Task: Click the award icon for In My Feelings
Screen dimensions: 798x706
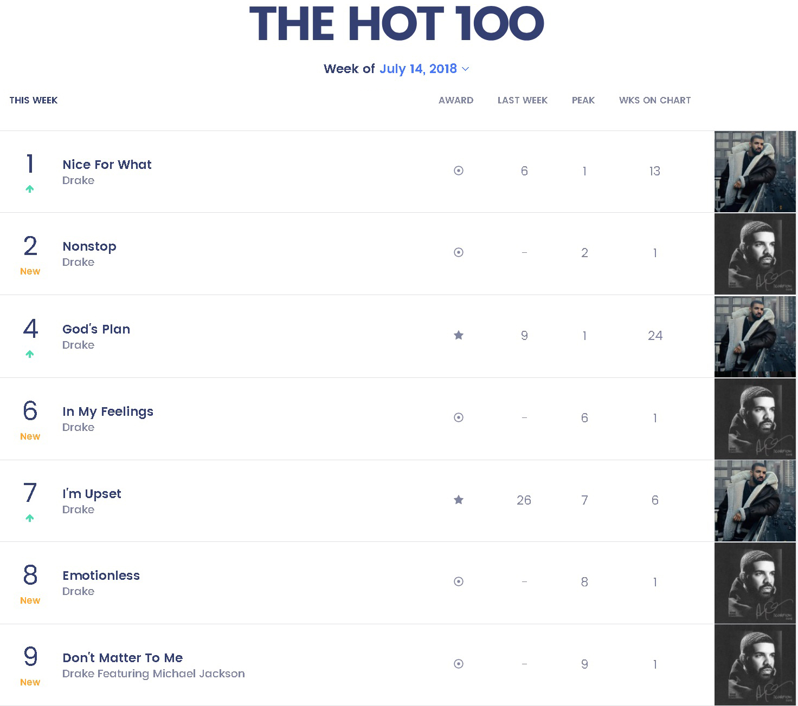Action: pyautogui.click(x=459, y=417)
